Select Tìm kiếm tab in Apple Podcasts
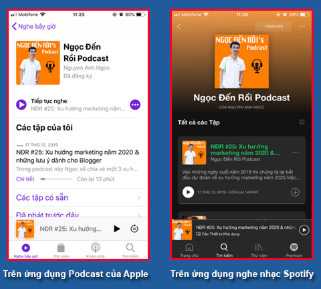 (130, 251)
